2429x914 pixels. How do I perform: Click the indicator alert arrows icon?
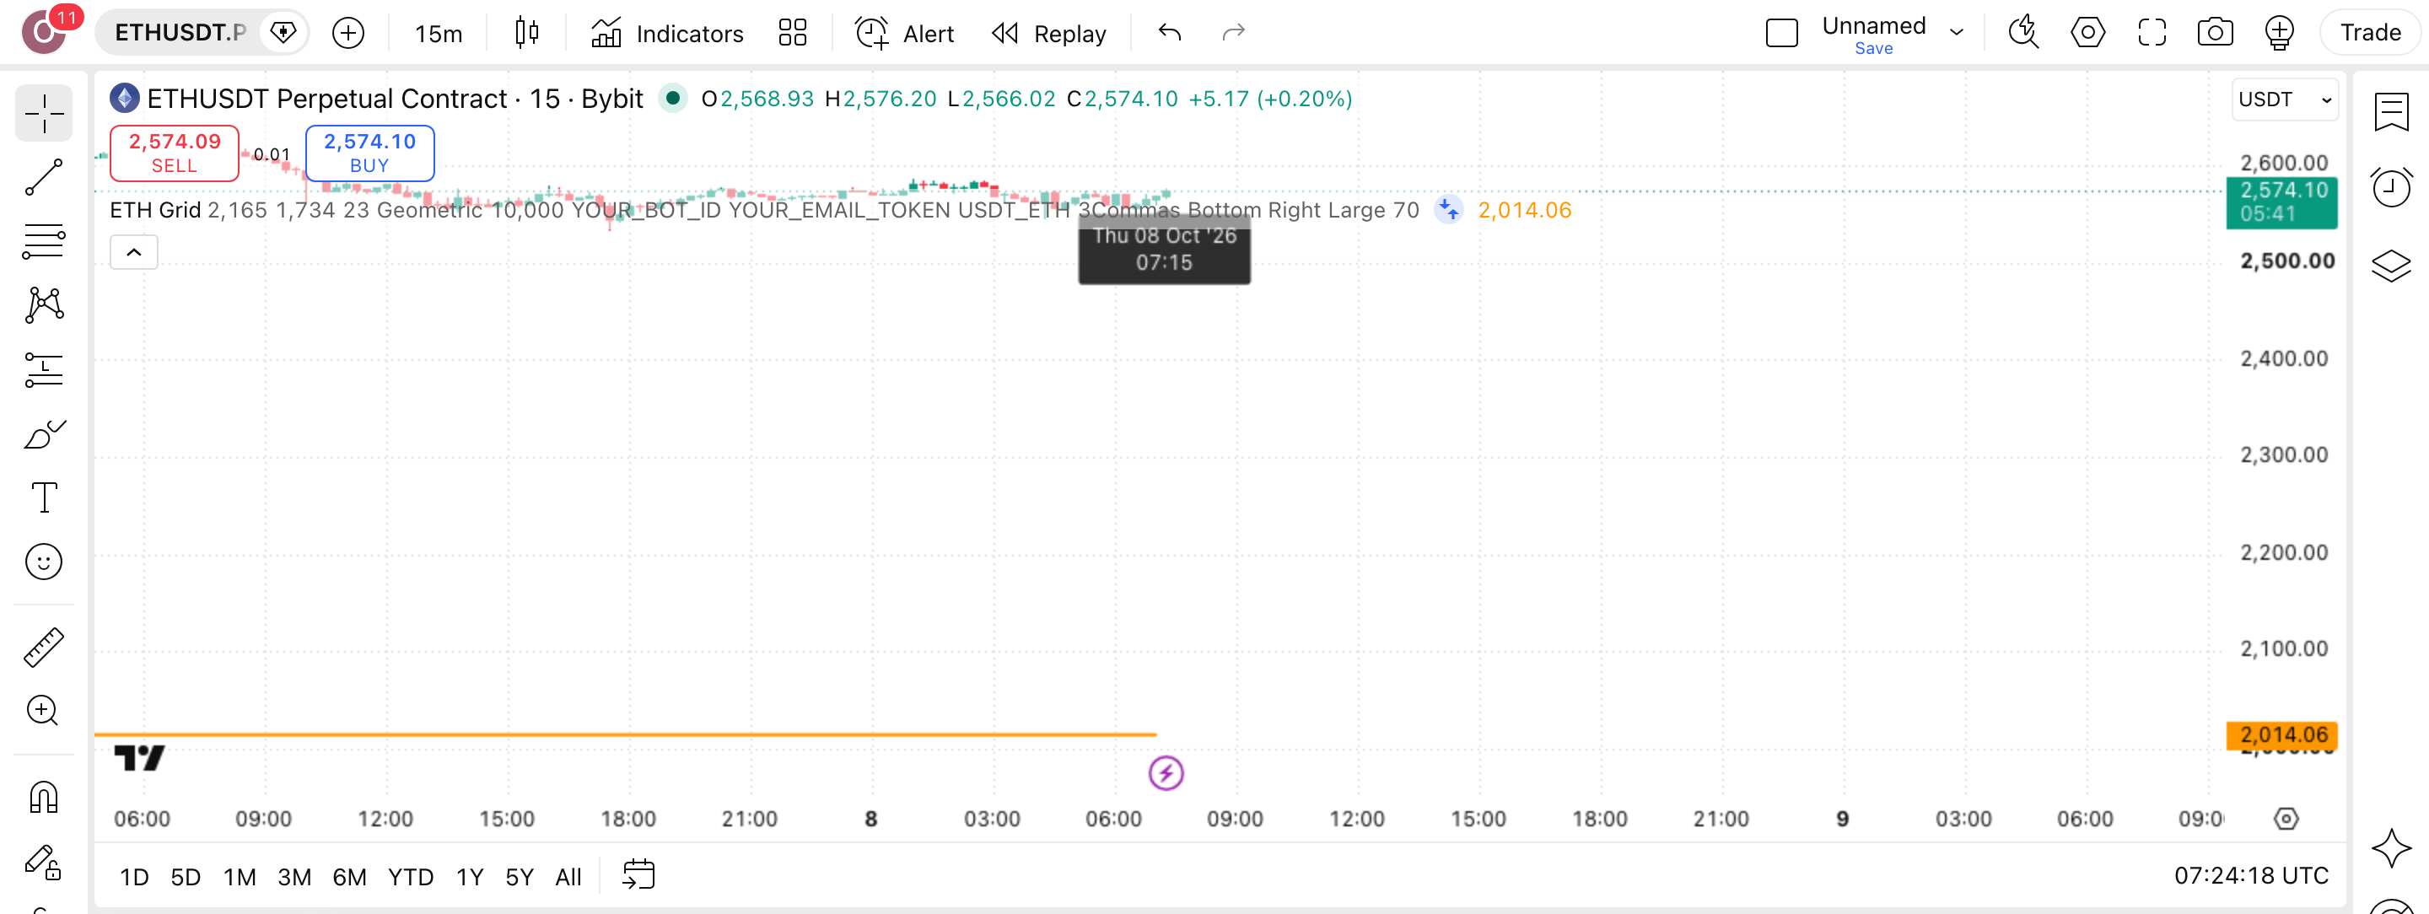tap(1448, 209)
